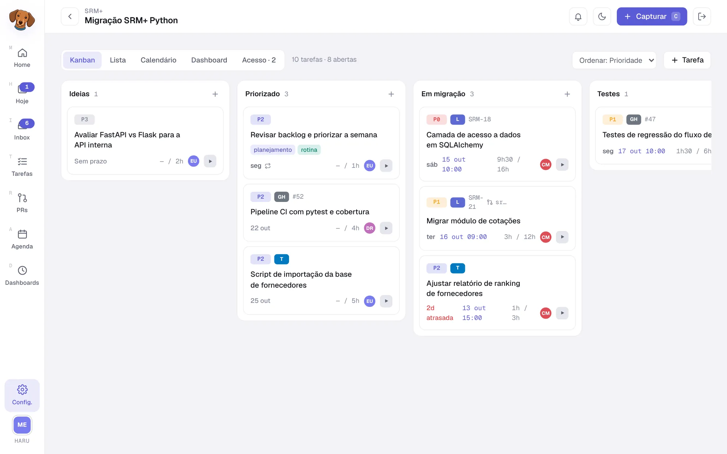Image resolution: width=727 pixels, height=454 pixels.
Task: Click the dachshund dog logo
Action: 22,19
